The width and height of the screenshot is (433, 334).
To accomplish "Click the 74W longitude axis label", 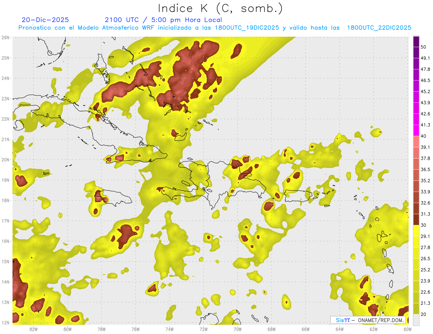I will point(170,329).
